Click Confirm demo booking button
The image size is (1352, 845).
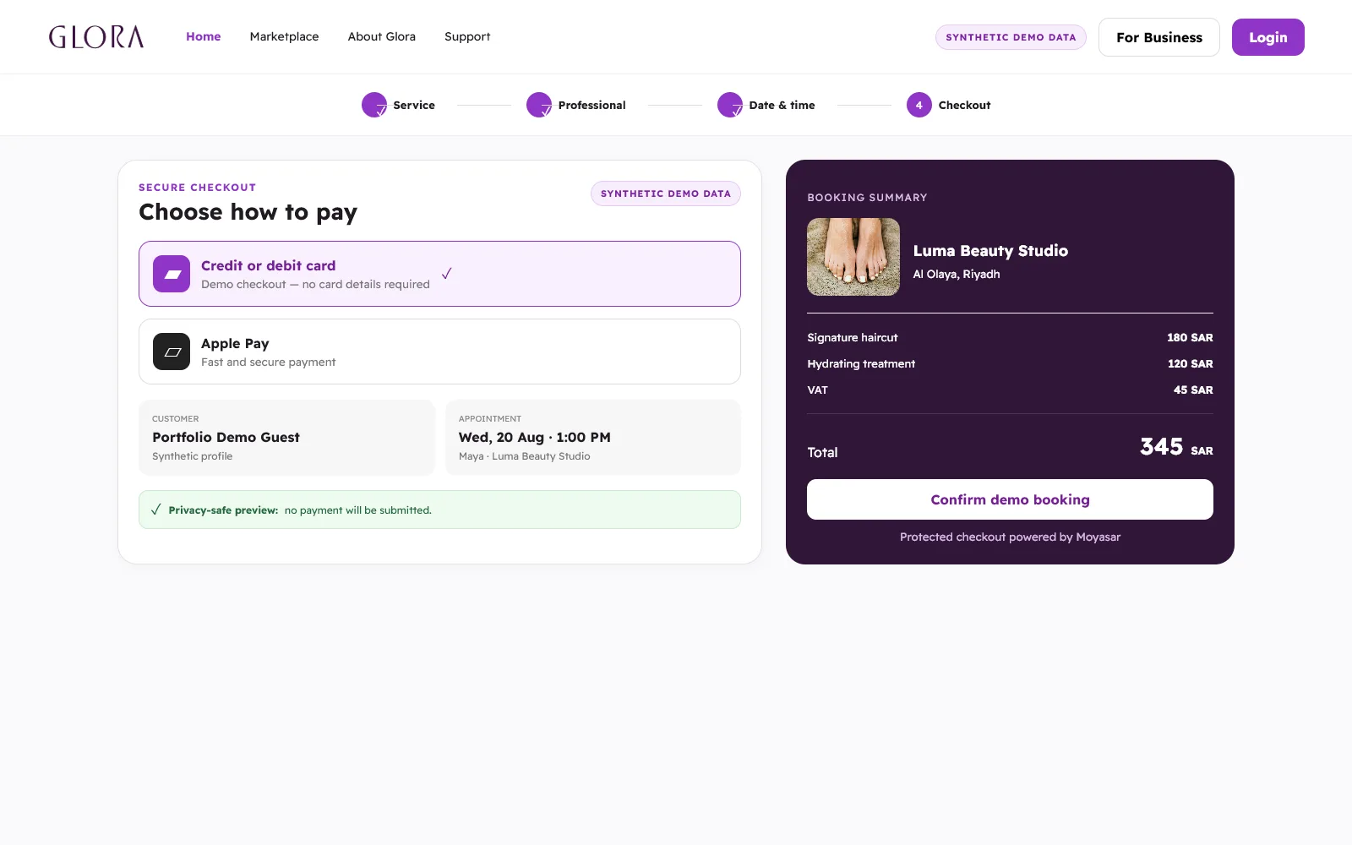[x=1010, y=499]
